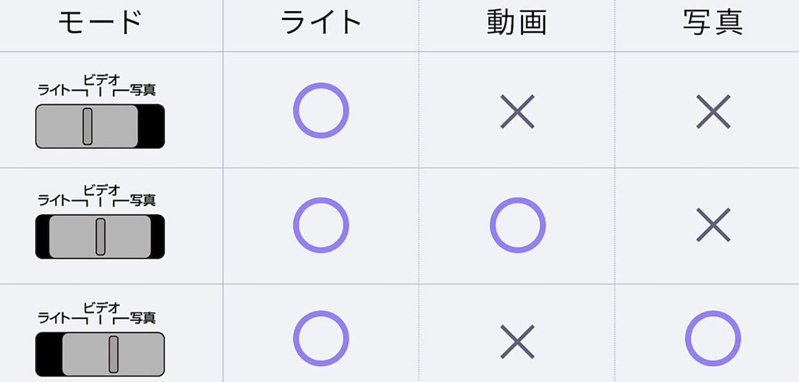Click the circle under 写真 in third row
Screen dimensions: 799x382
click(x=713, y=338)
